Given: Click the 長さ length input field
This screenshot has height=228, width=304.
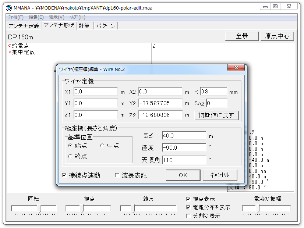Looking at the screenshot, I should [x=184, y=136].
